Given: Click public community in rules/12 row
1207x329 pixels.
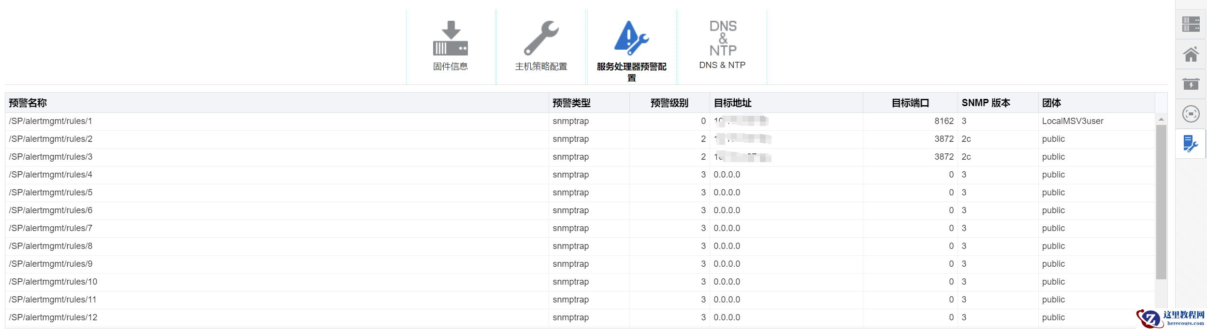Looking at the screenshot, I should click(x=1053, y=317).
